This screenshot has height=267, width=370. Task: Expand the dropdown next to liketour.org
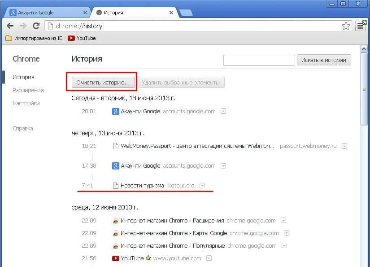tap(202, 186)
